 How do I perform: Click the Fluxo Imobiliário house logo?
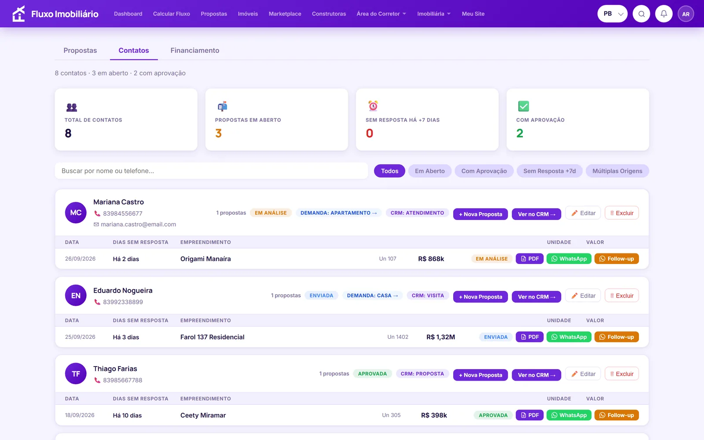click(18, 14)
